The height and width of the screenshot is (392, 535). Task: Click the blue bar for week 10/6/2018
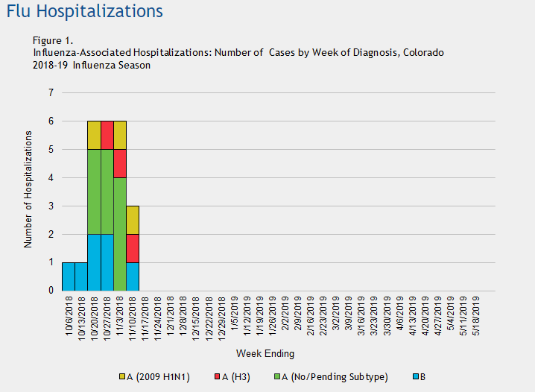coord(69,276)
